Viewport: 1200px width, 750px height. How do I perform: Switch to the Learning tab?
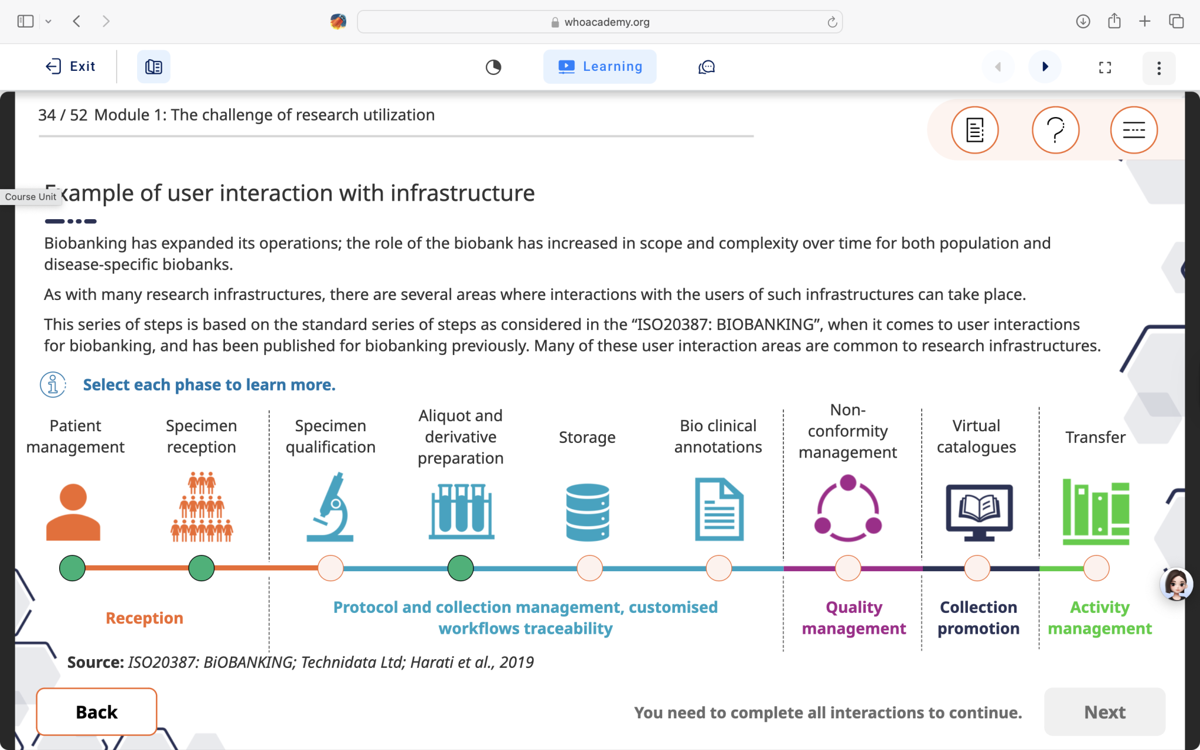(599, 67)
